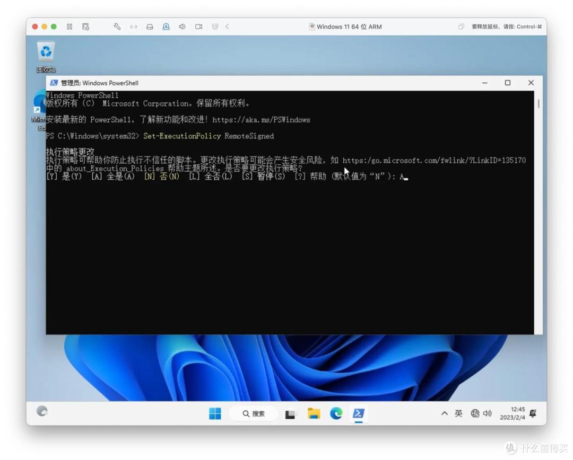This screenshot has height=460, width=573.
Task: Click the [S] 暂停(S) option text
Action: click(263, 176)
